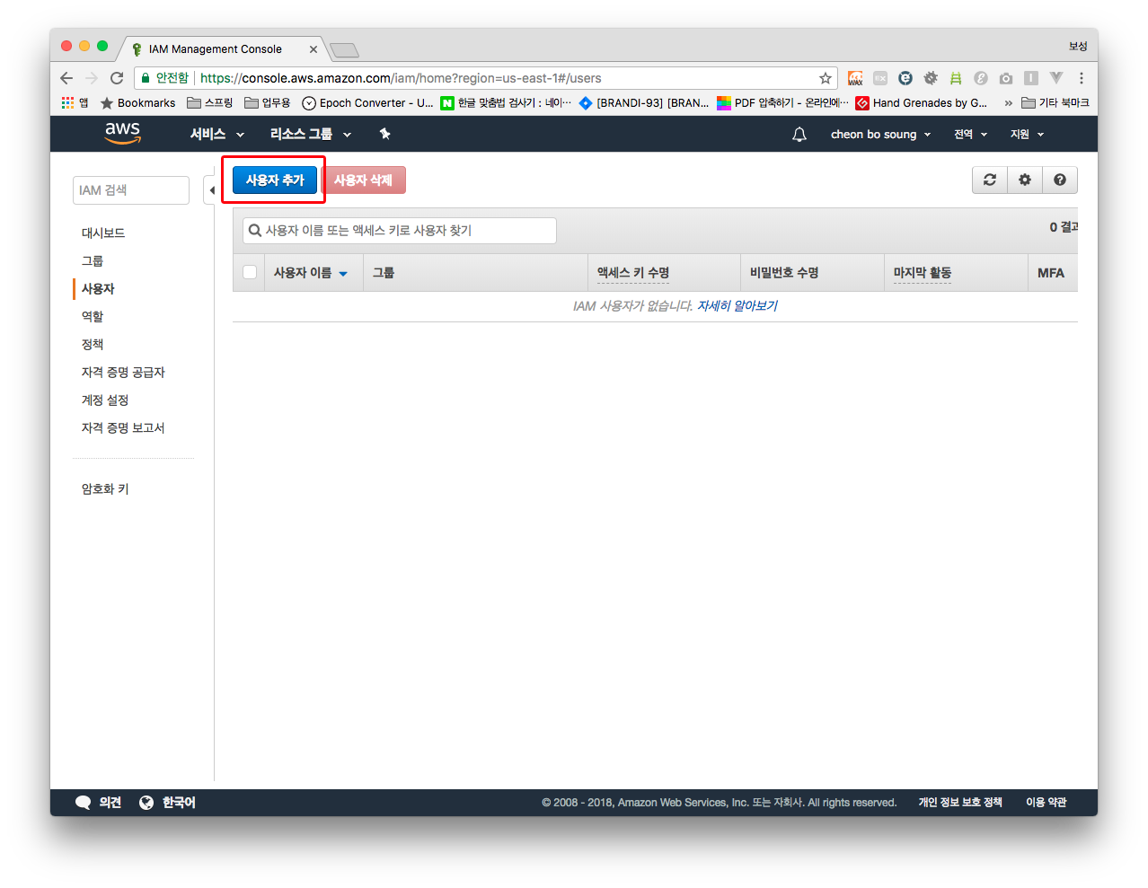Click the pin shortcut icon in navbar
Screen dimensions: 1148x888
pyautogui.click(x=384, y=134)
